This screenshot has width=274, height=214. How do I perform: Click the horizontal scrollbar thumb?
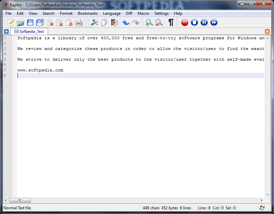coord(20,200)
